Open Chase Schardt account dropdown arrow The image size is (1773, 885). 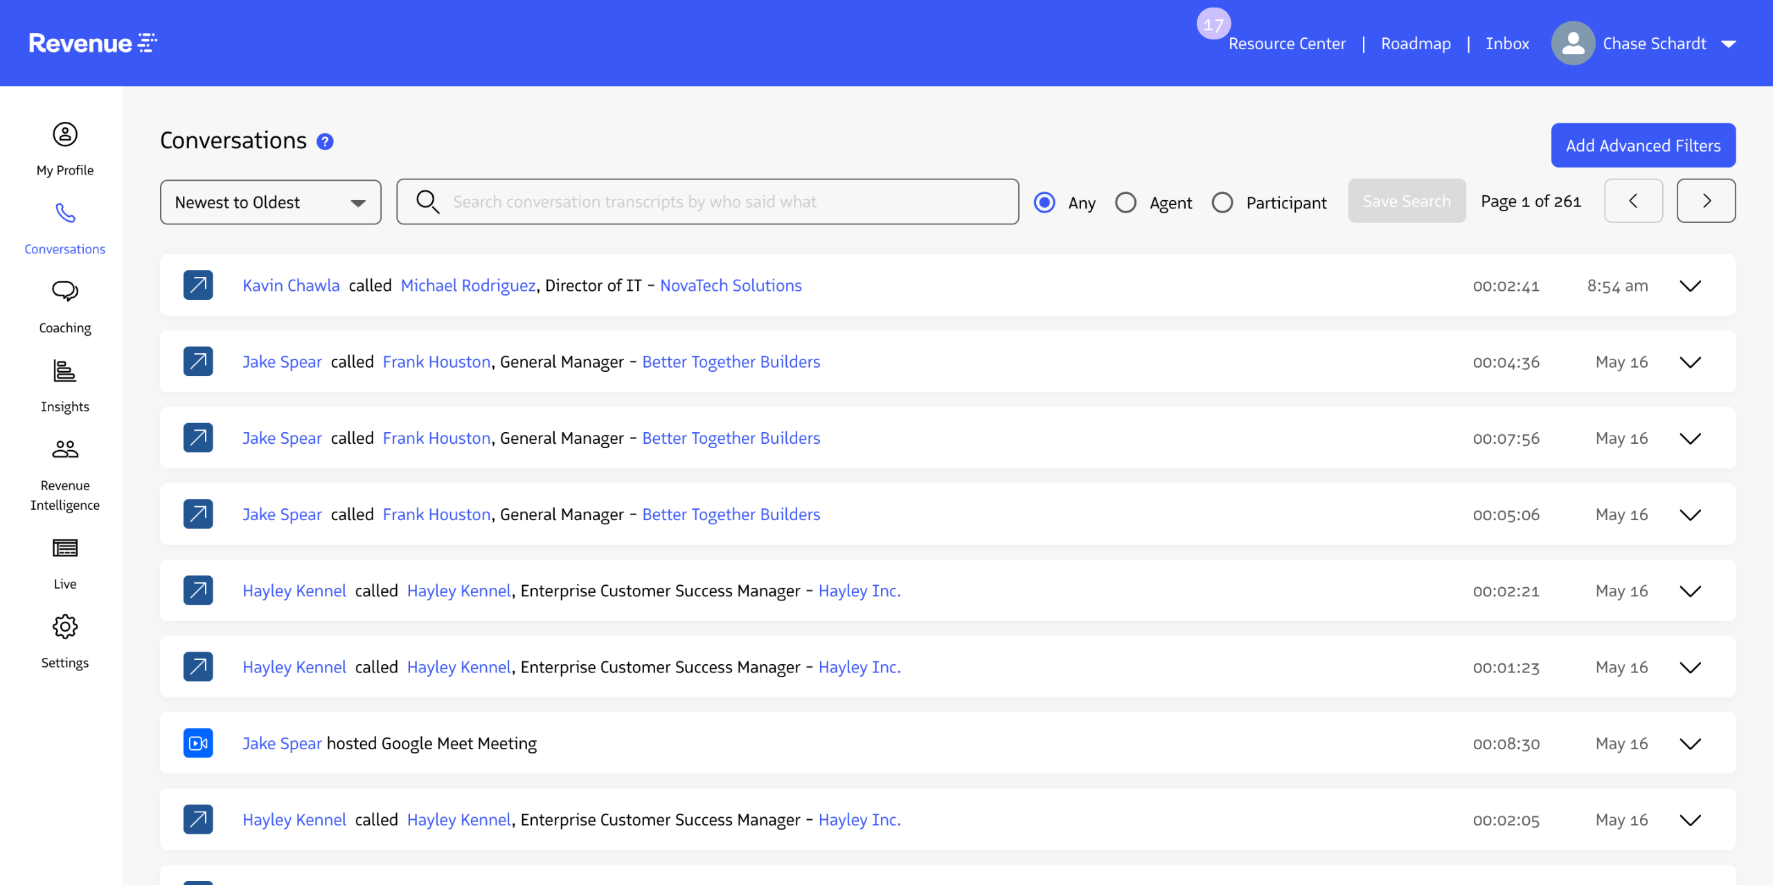point(1729,44)
